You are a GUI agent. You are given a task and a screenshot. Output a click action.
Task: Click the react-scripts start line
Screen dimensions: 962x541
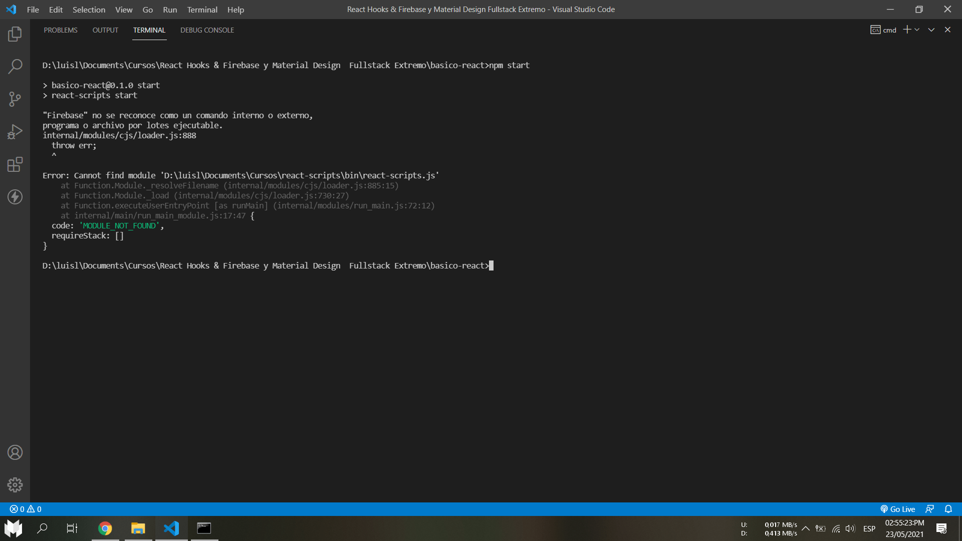90,95
